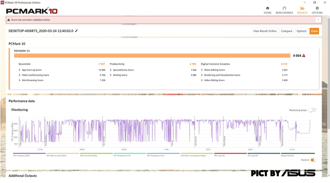The height and width of the screenshot is (183, 330).
Task: Open the Benchmarks gauge icon
Action: click(284, 8)
